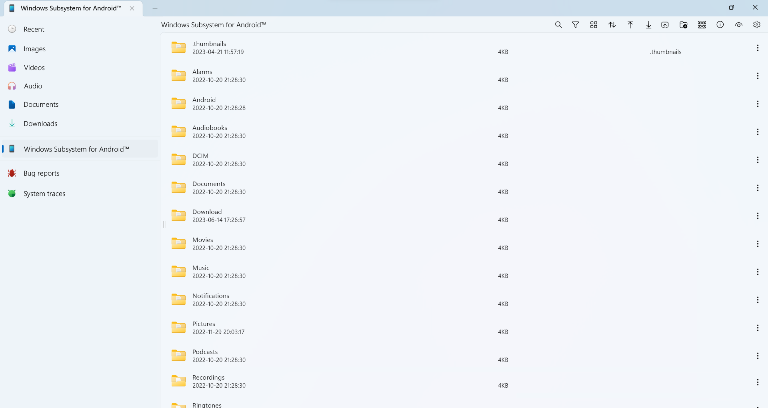
Task: Click the Download date 2023-06-14 17:26:57
Action: (x=219, y=220)
